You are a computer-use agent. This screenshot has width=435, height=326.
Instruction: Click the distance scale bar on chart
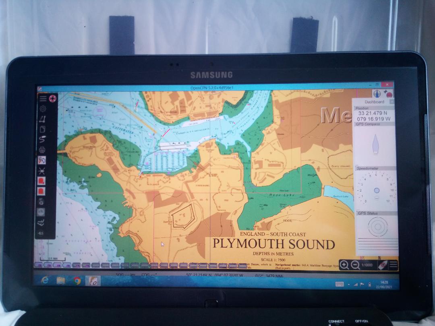click(x=53, y=260)
